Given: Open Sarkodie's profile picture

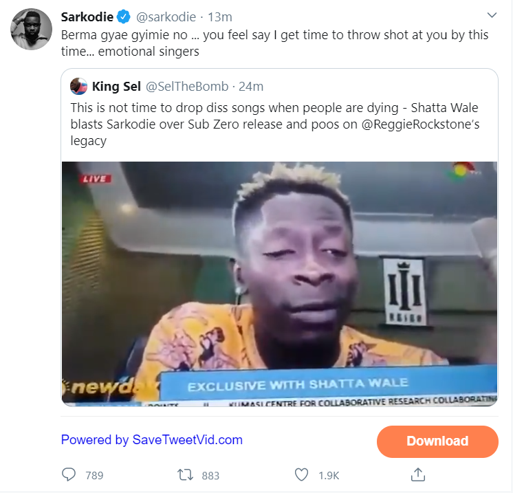Looking at the screenshot, I should (29, 30).
